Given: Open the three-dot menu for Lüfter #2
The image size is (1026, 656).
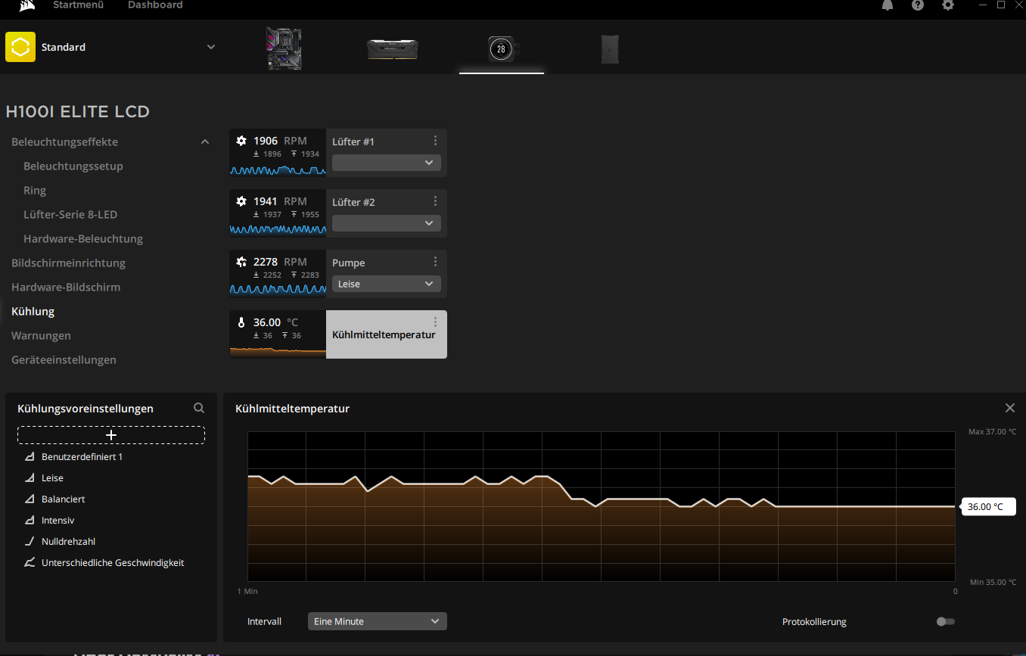Looking at the screenshot, I should [x=435, y=201].
